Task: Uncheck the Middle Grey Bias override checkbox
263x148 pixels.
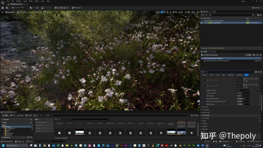Action: (x=205, y=104)
